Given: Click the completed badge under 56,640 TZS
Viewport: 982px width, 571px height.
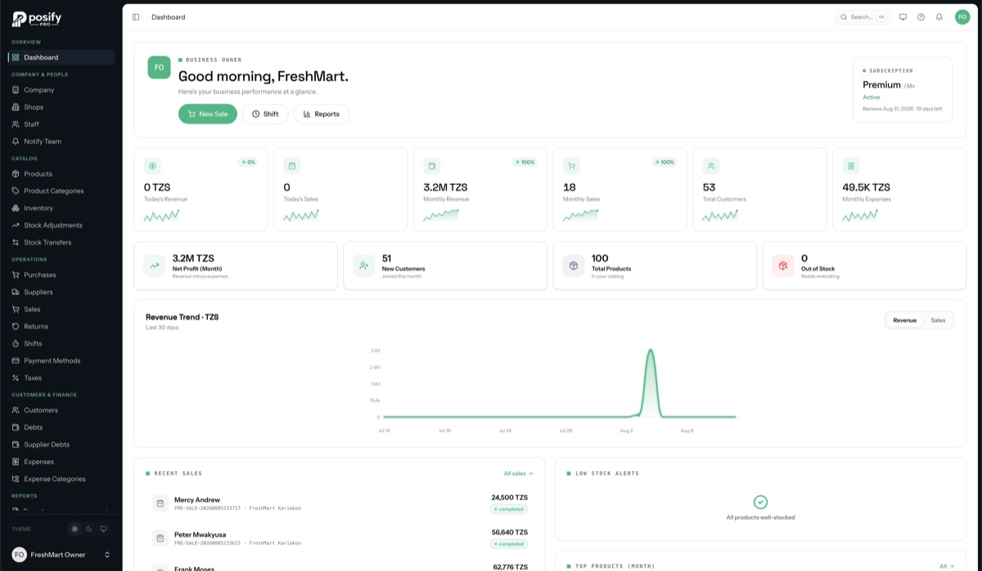Looking at the screenshot, I should [509, 544].
